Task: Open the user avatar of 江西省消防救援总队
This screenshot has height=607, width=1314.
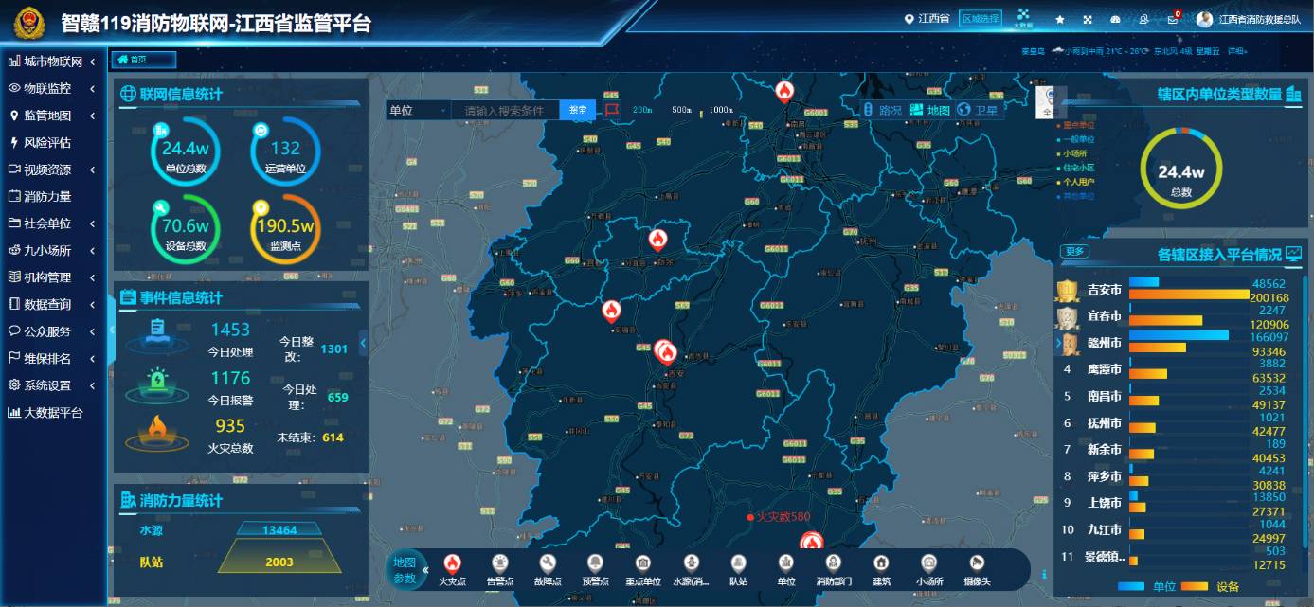Action: pyautogui.click(x=1204, y=20)
